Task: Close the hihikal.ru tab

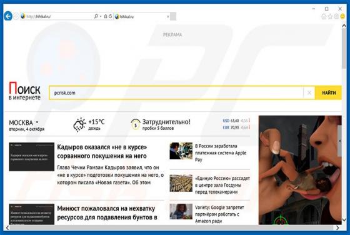Action: coord(168,16)
